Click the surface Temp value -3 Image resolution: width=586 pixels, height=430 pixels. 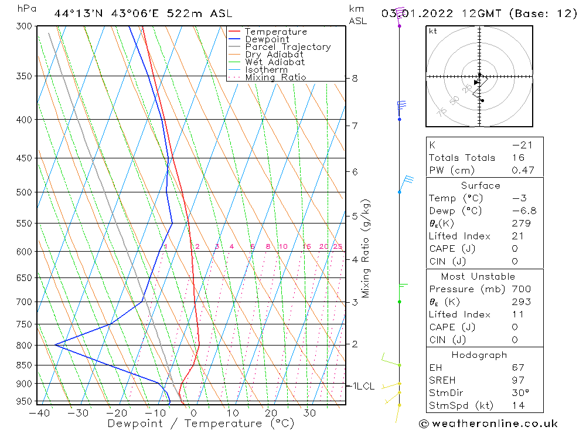pyautogui.click(x=519, y=198)
